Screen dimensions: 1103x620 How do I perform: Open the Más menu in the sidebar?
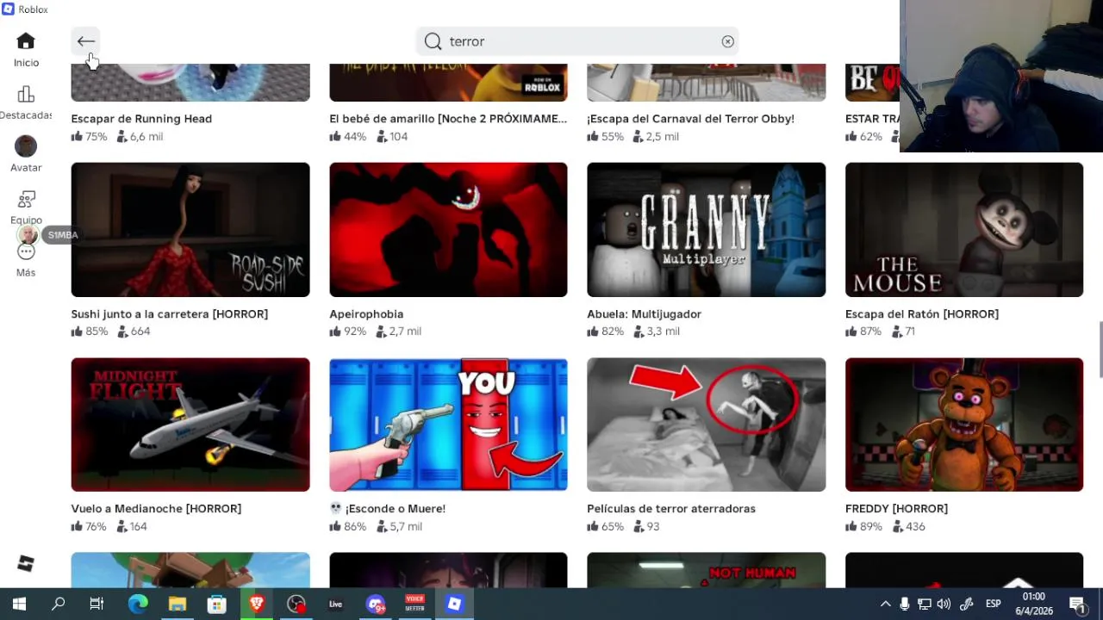(x=26, y=260)
